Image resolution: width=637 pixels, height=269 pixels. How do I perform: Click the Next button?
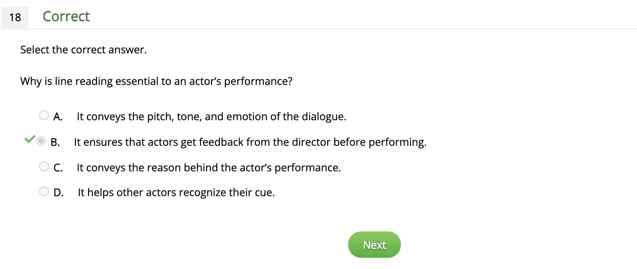coord(374,245)
